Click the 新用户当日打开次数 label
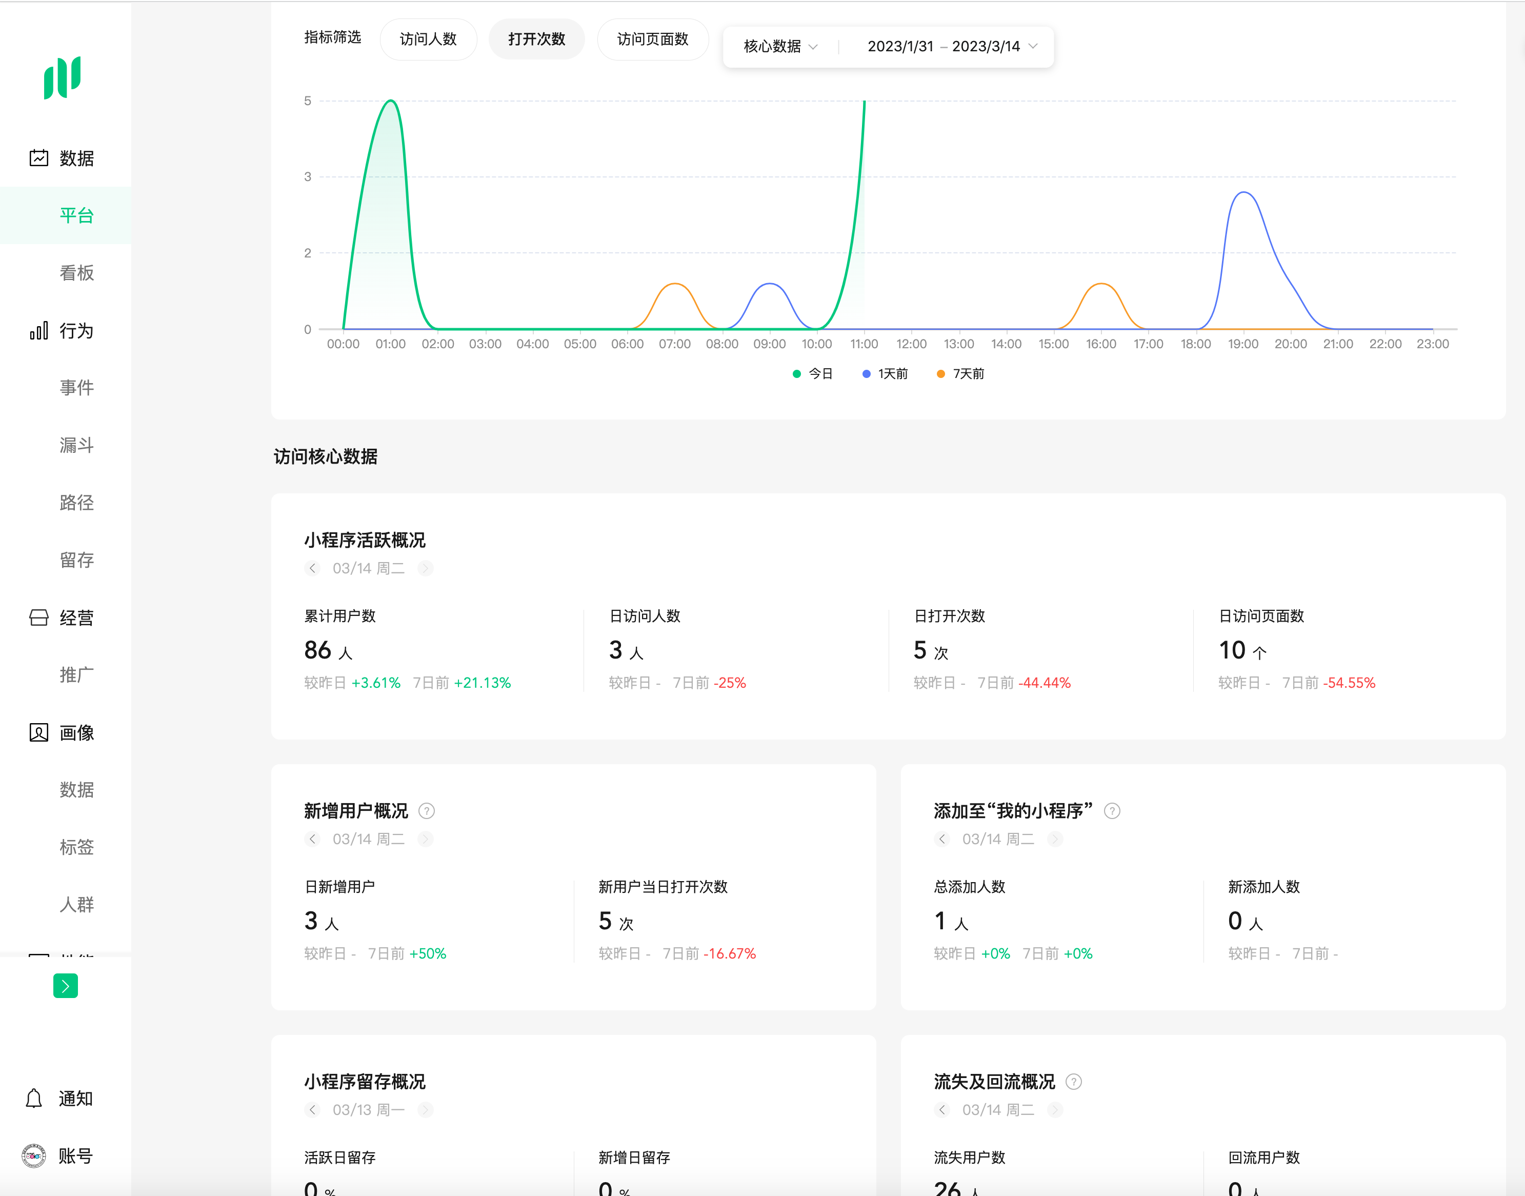Screen dimensions: 1525x1196 click(663, 887)
